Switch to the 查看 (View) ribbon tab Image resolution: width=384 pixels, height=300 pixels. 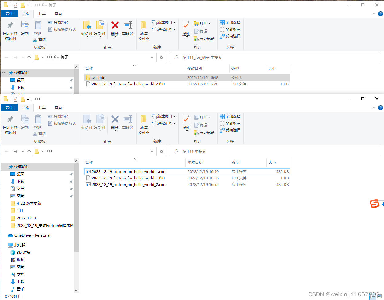(x=58, y=13)
